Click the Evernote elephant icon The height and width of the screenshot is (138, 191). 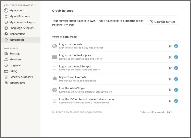[55, 79]
